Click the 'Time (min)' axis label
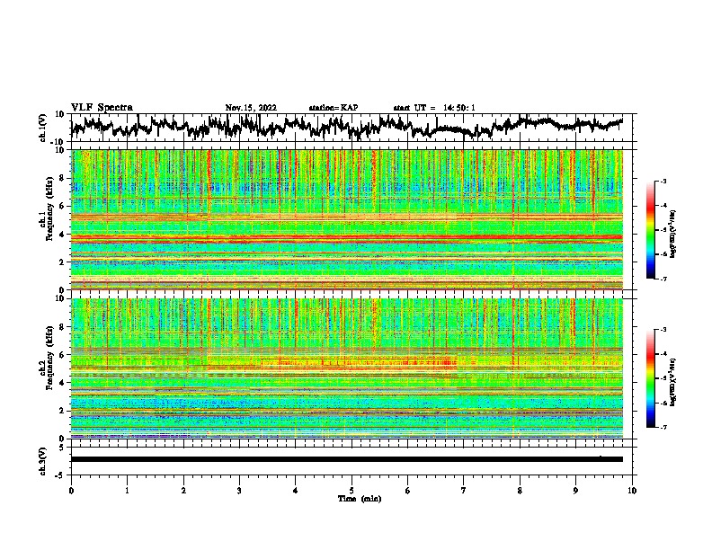 pos(360,499)
